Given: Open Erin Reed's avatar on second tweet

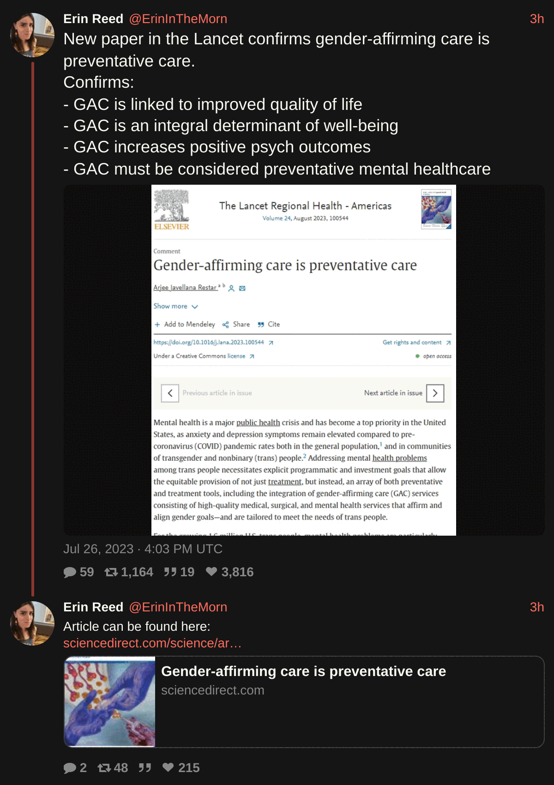Looking at the screenshot, I should tap(32, 623).
